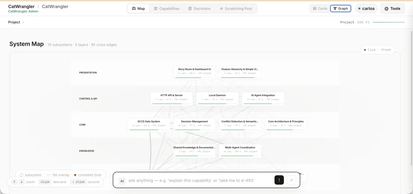Click the Graph node icon

pos(335,8)
